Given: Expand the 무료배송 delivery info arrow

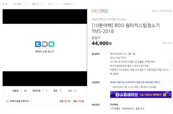Looking at the screenshot, I should [x=171, y=104].
